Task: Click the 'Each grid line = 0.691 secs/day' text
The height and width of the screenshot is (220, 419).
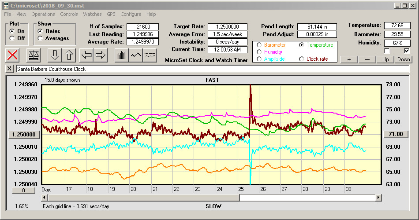Action: (x=76, y=206)
